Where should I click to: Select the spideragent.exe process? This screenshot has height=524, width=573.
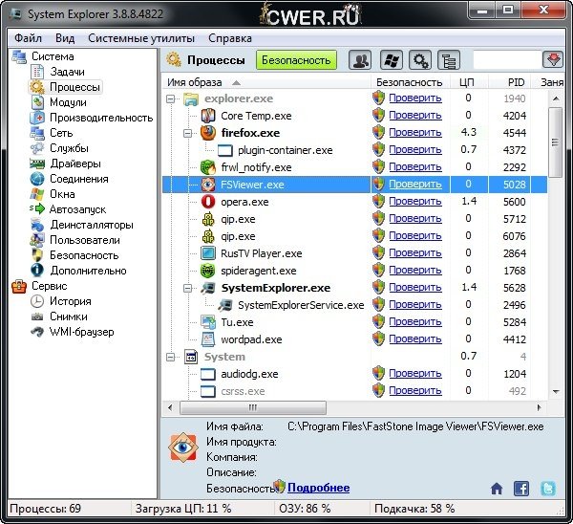[259, 271]
